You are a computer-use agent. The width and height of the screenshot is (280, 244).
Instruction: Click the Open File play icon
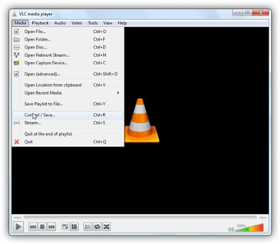click(17, 31)
